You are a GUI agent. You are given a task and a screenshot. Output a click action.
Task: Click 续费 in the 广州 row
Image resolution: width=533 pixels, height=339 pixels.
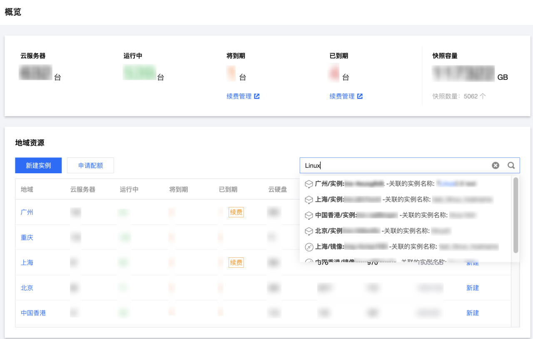pos(236,212)
